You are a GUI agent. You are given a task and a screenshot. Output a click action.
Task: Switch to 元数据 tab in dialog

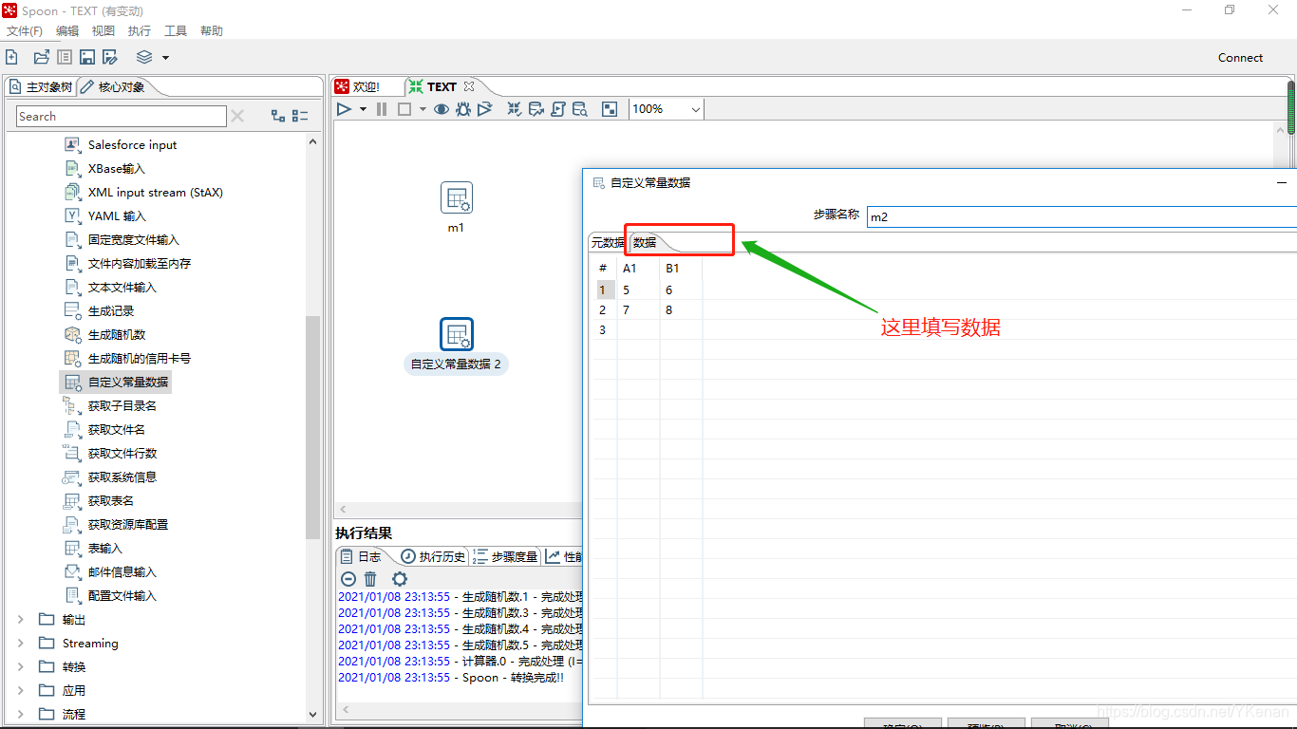tap(608, 243)
